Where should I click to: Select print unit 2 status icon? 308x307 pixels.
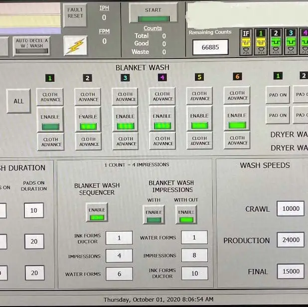point(275,43)
